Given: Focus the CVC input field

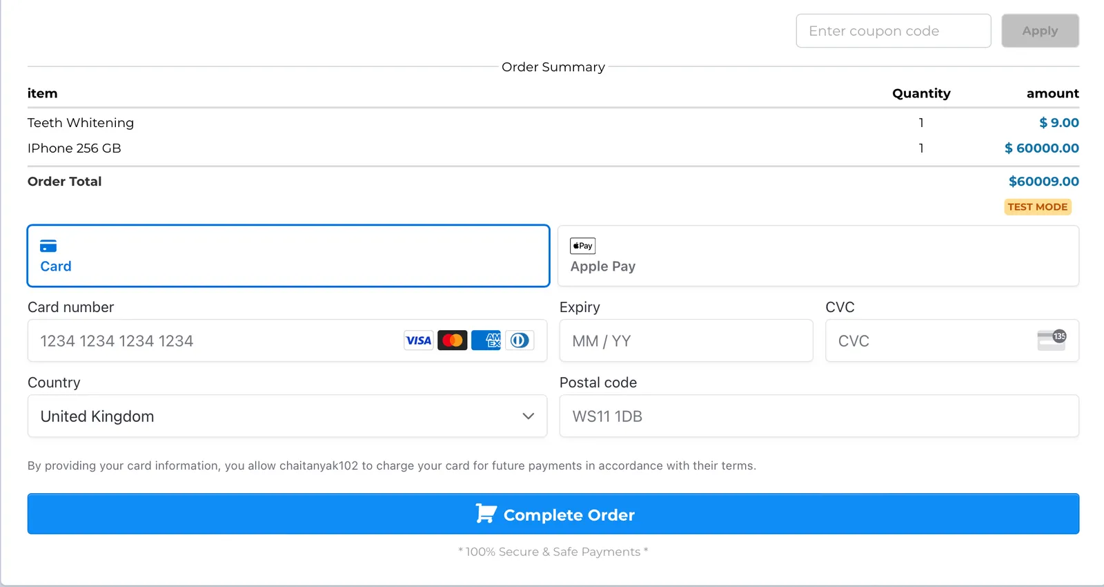Looking at the screenshot, I should click(x=952, y=340).
